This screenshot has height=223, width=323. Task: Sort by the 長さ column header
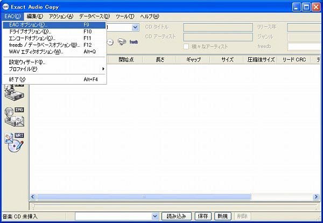tap(160, 60)
